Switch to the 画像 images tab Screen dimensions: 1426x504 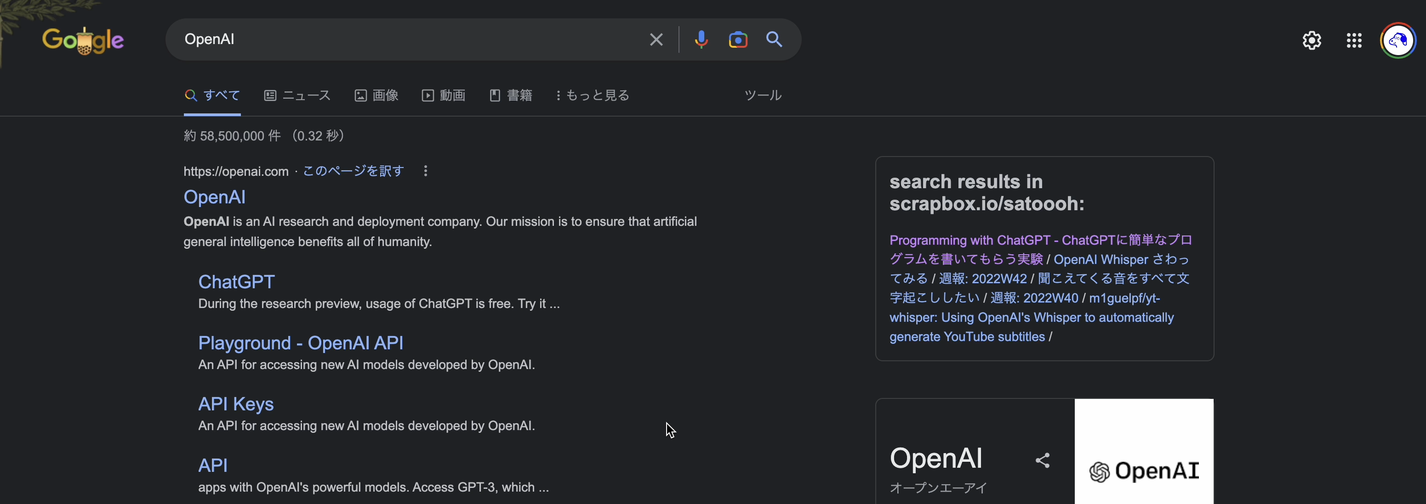click(376, 95)
